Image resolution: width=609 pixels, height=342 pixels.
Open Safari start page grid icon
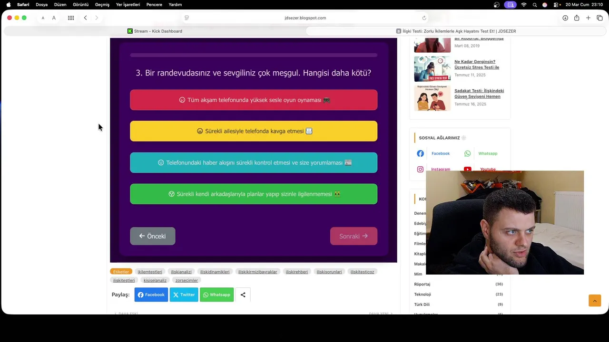coord(71,18)
